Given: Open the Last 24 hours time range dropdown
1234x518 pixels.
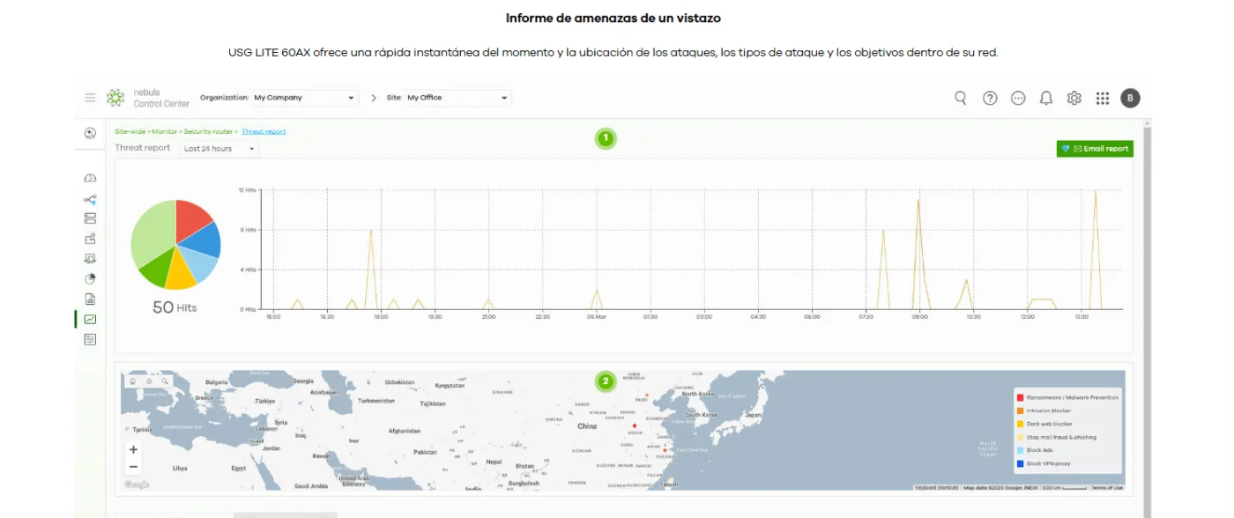Looking at the screenshot, I should [219, 149].
